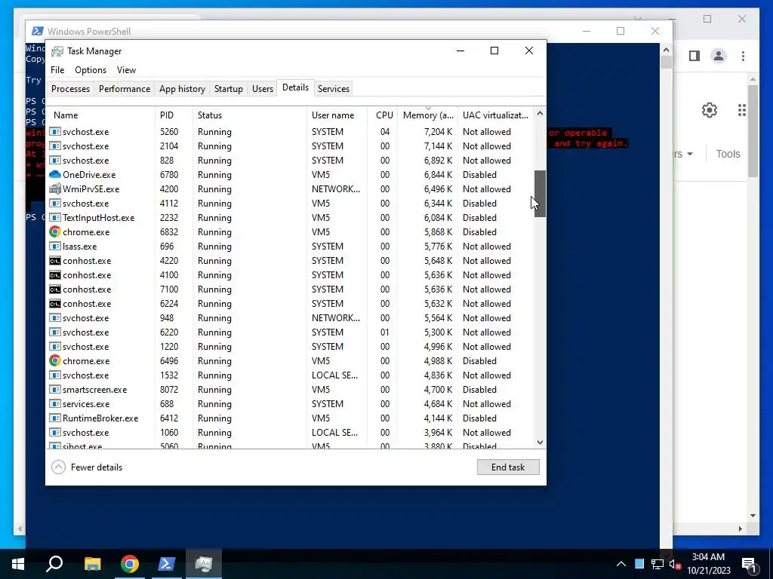
Task: Switch to the Performance tab
Action: pyautogui.click(x=125, y=89)
